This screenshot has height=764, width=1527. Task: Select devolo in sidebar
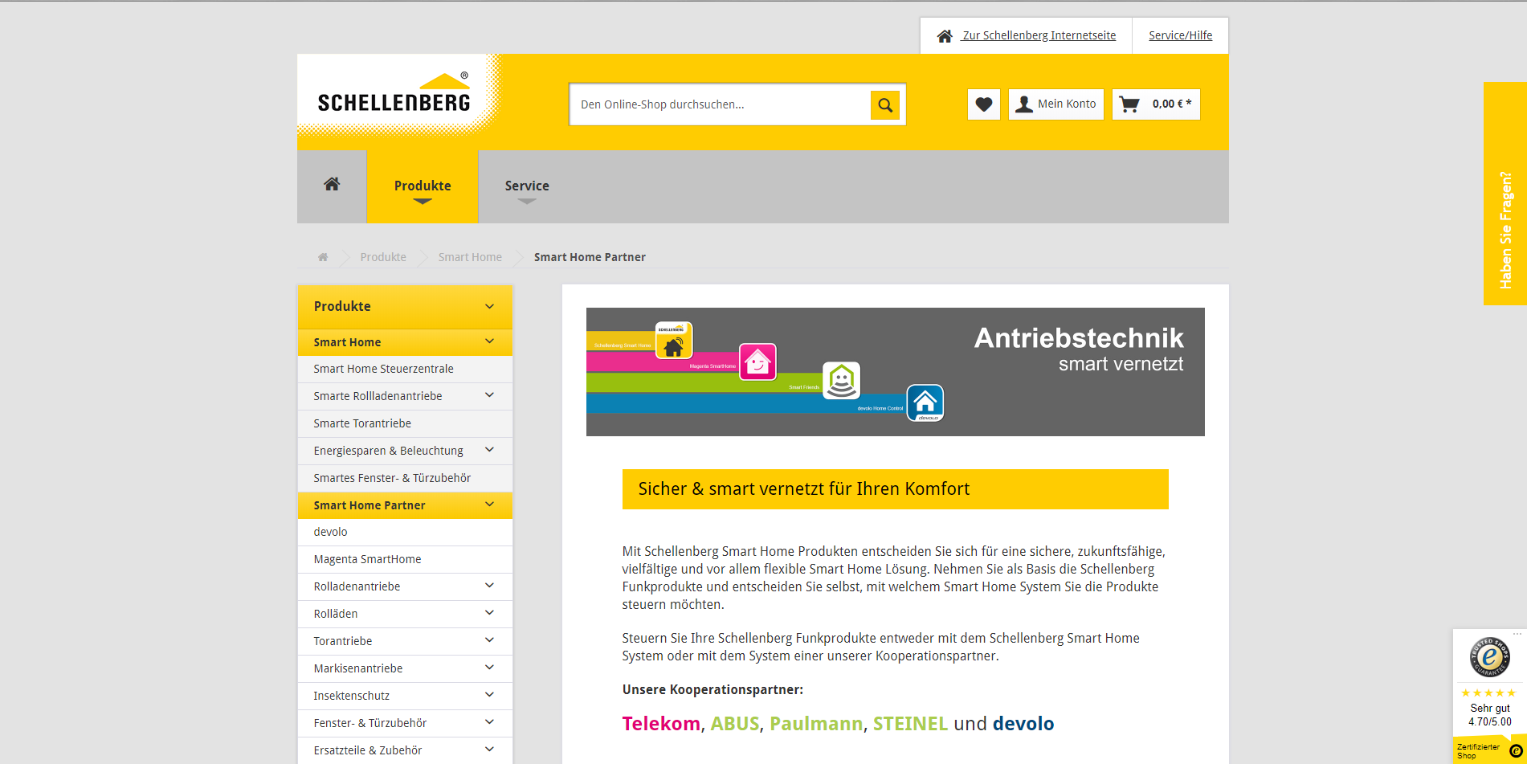405,532
